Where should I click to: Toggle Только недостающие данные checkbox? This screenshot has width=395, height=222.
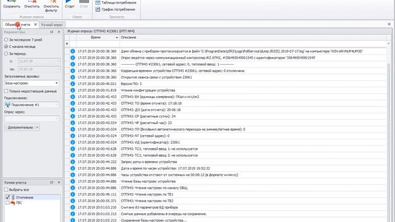pyautogui.click(x=6, y=91)
